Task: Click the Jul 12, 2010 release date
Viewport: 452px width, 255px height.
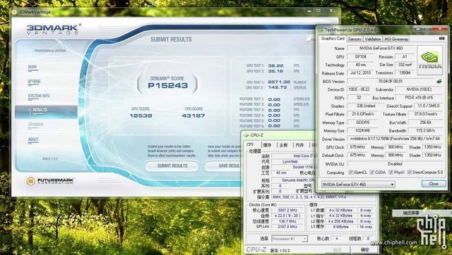Action: pyautogui.click(x=361, y=73)
